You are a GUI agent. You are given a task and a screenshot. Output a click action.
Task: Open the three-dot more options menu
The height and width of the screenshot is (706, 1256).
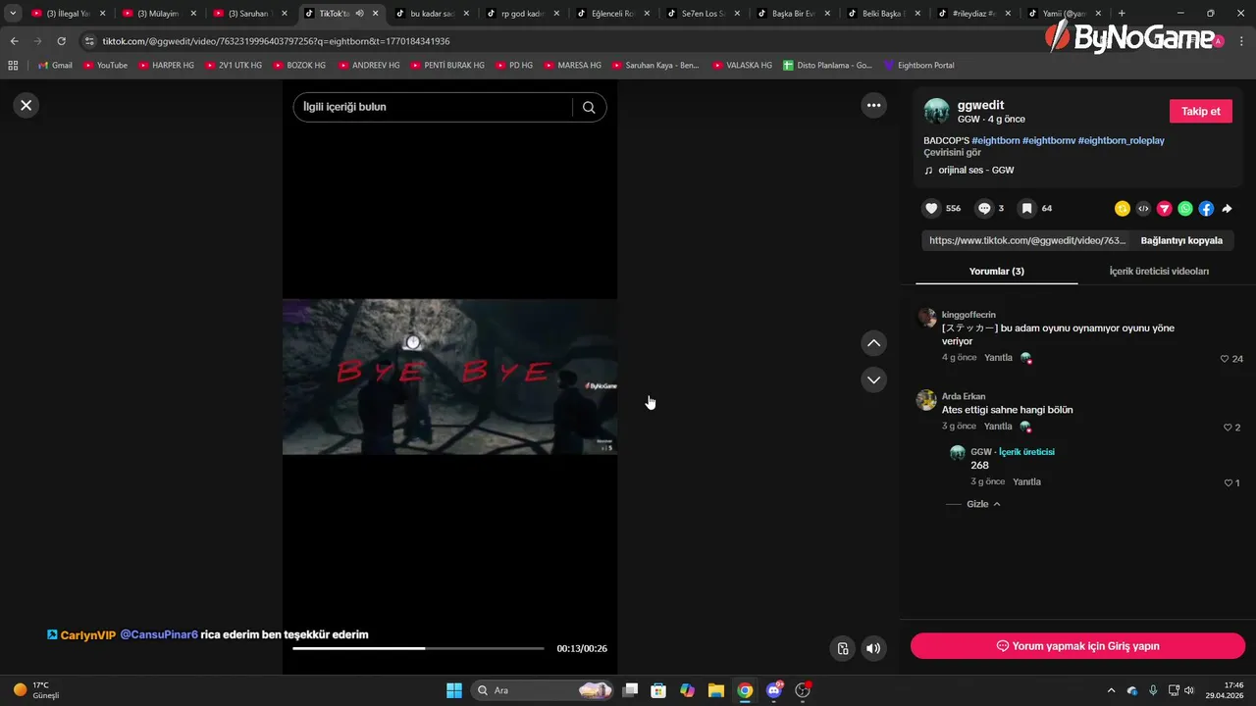pyautogui.click(x=873, y=105)
